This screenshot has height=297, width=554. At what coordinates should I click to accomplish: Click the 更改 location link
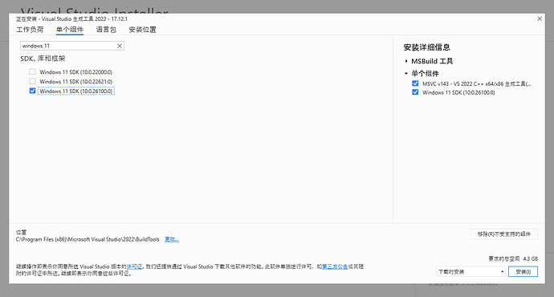tap(172, 239)
